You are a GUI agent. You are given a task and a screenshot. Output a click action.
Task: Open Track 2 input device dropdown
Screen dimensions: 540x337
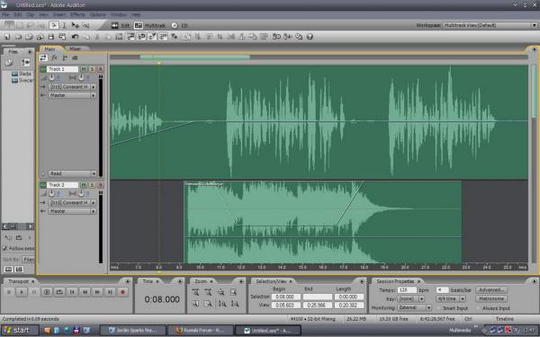[x=72, y=202]
